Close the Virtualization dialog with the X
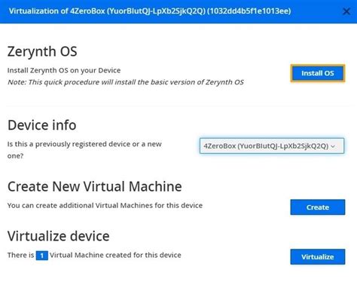The width and height of the screenshot is (357, 291). (346, 11)
